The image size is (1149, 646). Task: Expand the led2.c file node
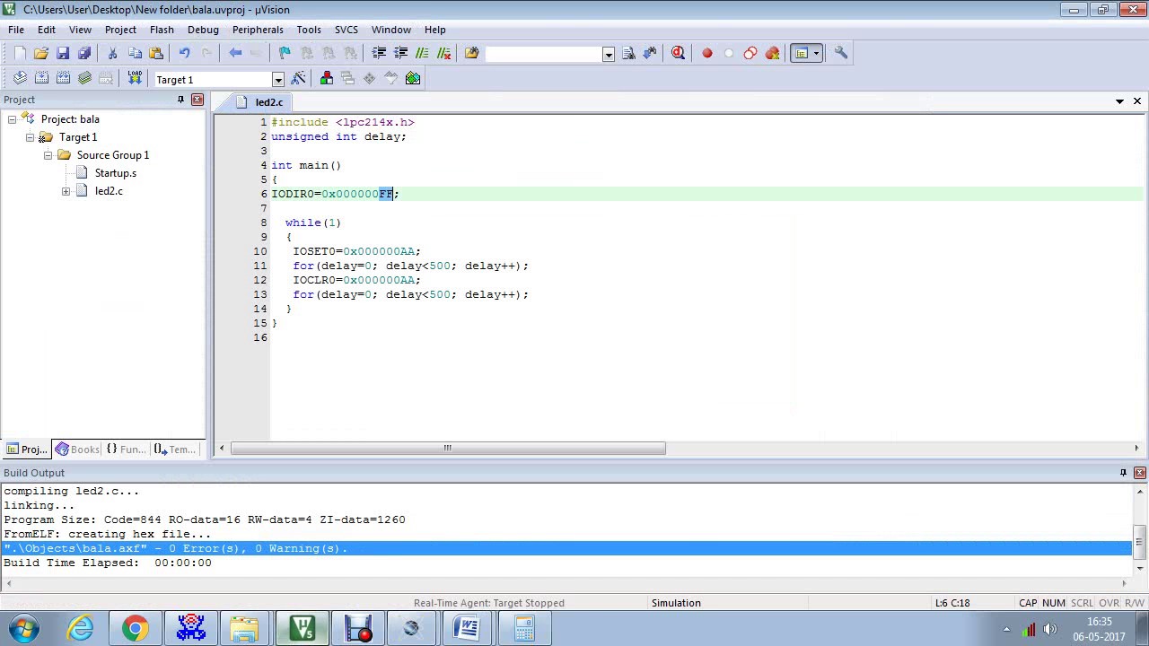click(66, 191)
